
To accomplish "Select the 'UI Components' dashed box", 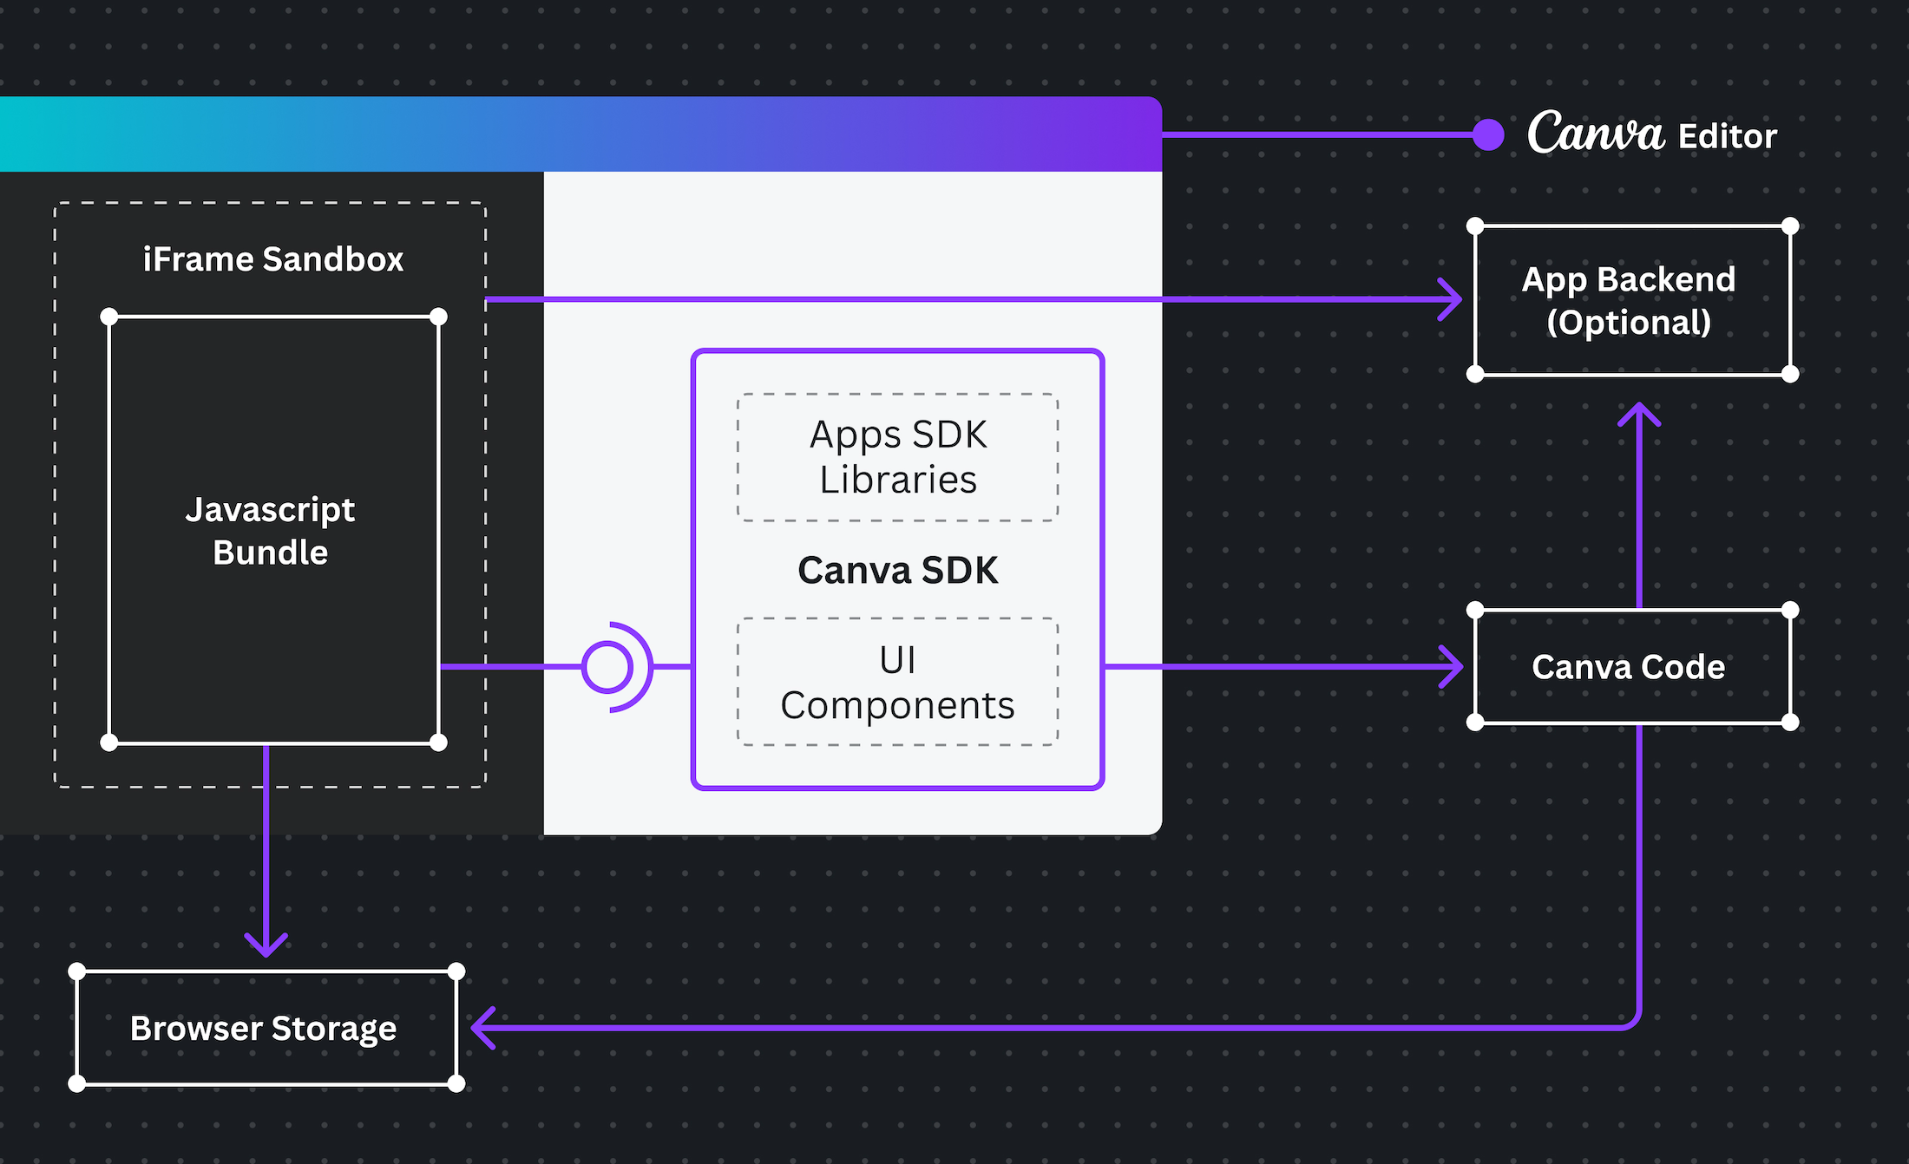I will 897,682.
